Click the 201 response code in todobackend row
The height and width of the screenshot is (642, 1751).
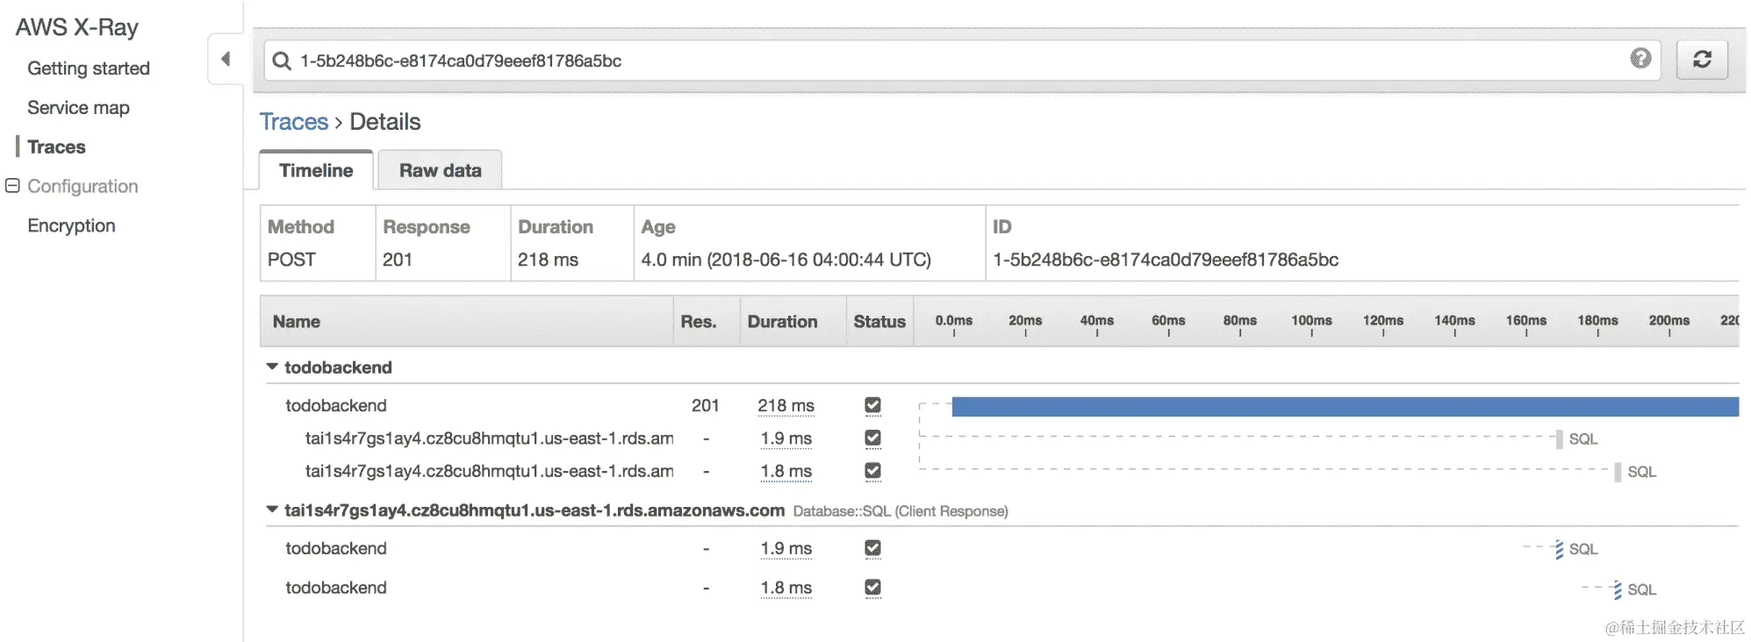[705, 405]
